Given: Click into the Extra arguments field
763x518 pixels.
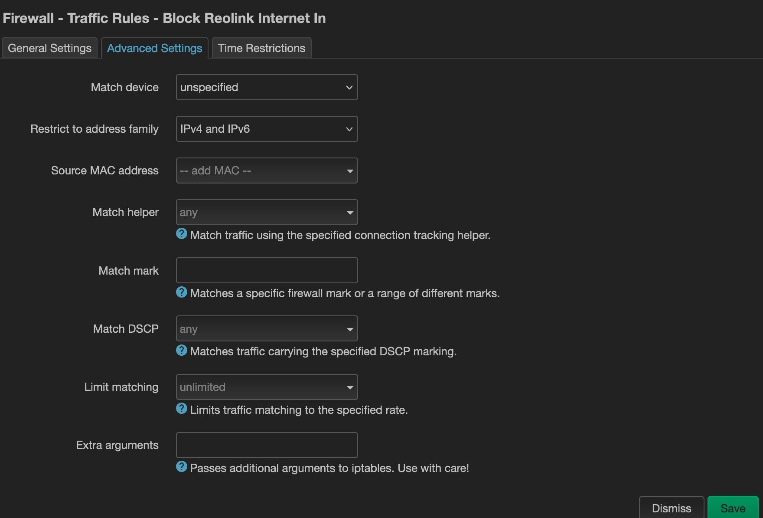Looking at the screenshot, I should 267,445.
